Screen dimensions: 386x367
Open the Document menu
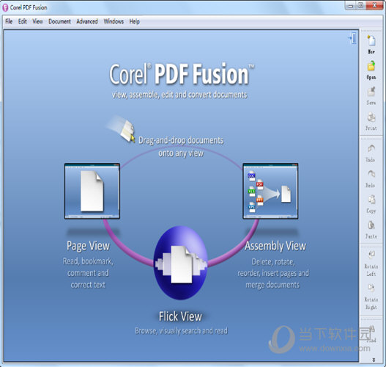pyautogui.click(x=59, y=21)
